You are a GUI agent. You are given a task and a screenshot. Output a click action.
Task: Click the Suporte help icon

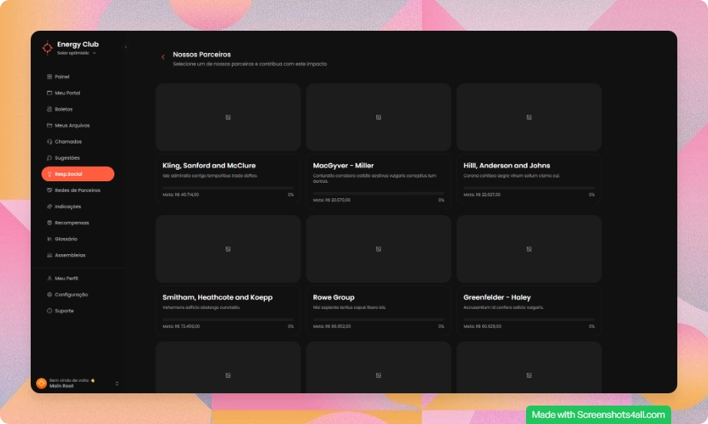(49, 311)
